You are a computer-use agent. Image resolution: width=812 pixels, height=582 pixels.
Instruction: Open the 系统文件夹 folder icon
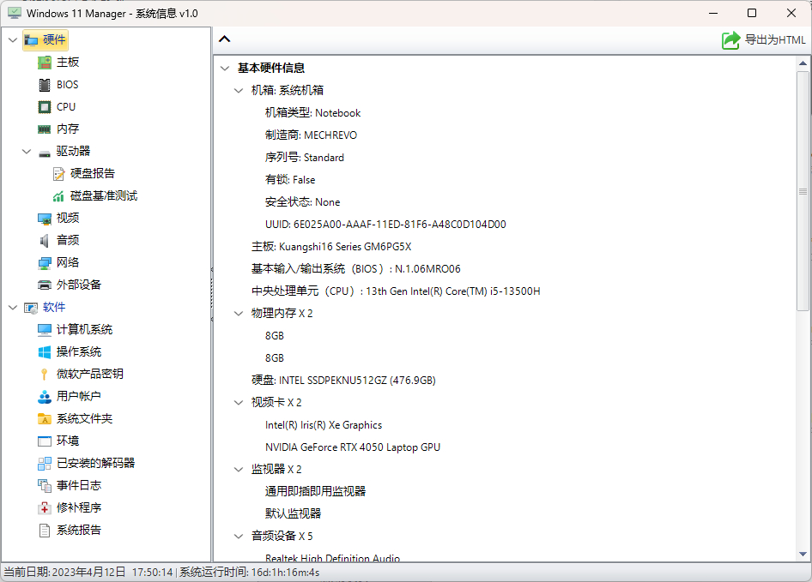tap(45, 418)
